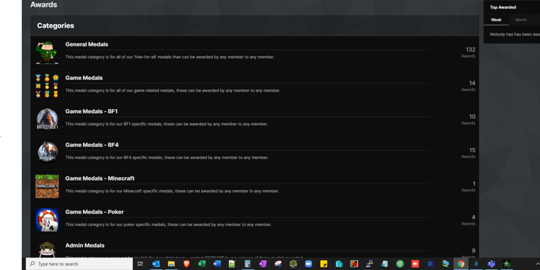Click the 'BF4 specific medals' description text

(167, 158)
